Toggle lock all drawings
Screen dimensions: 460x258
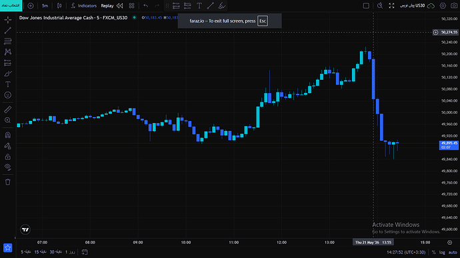(8, 156)
